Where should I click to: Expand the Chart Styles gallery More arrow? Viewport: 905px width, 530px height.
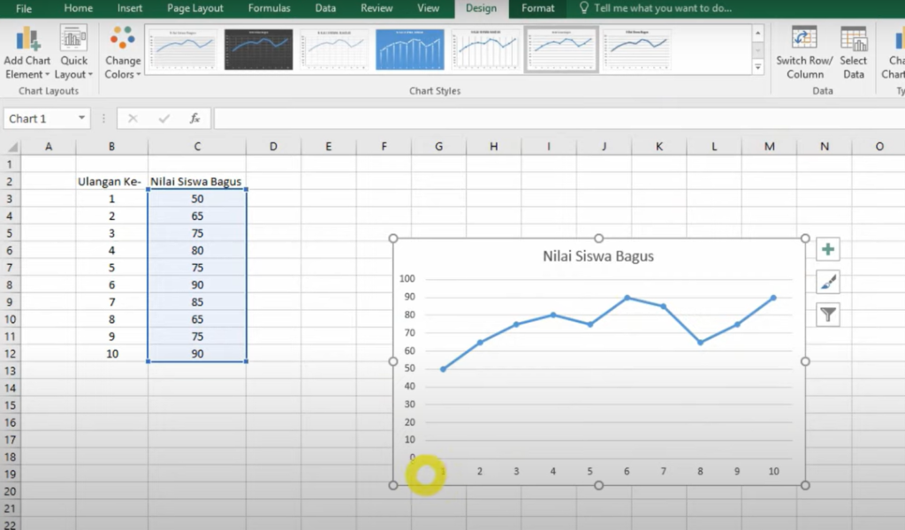point(757,67)
